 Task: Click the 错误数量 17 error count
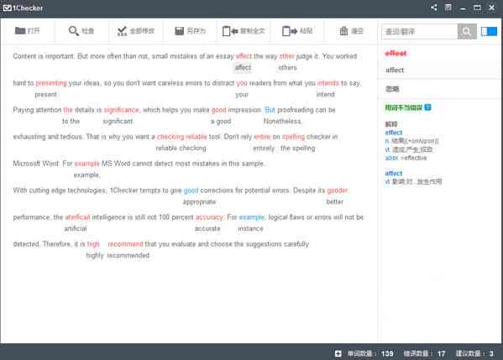pyautogui.click(x=424, y=353)
